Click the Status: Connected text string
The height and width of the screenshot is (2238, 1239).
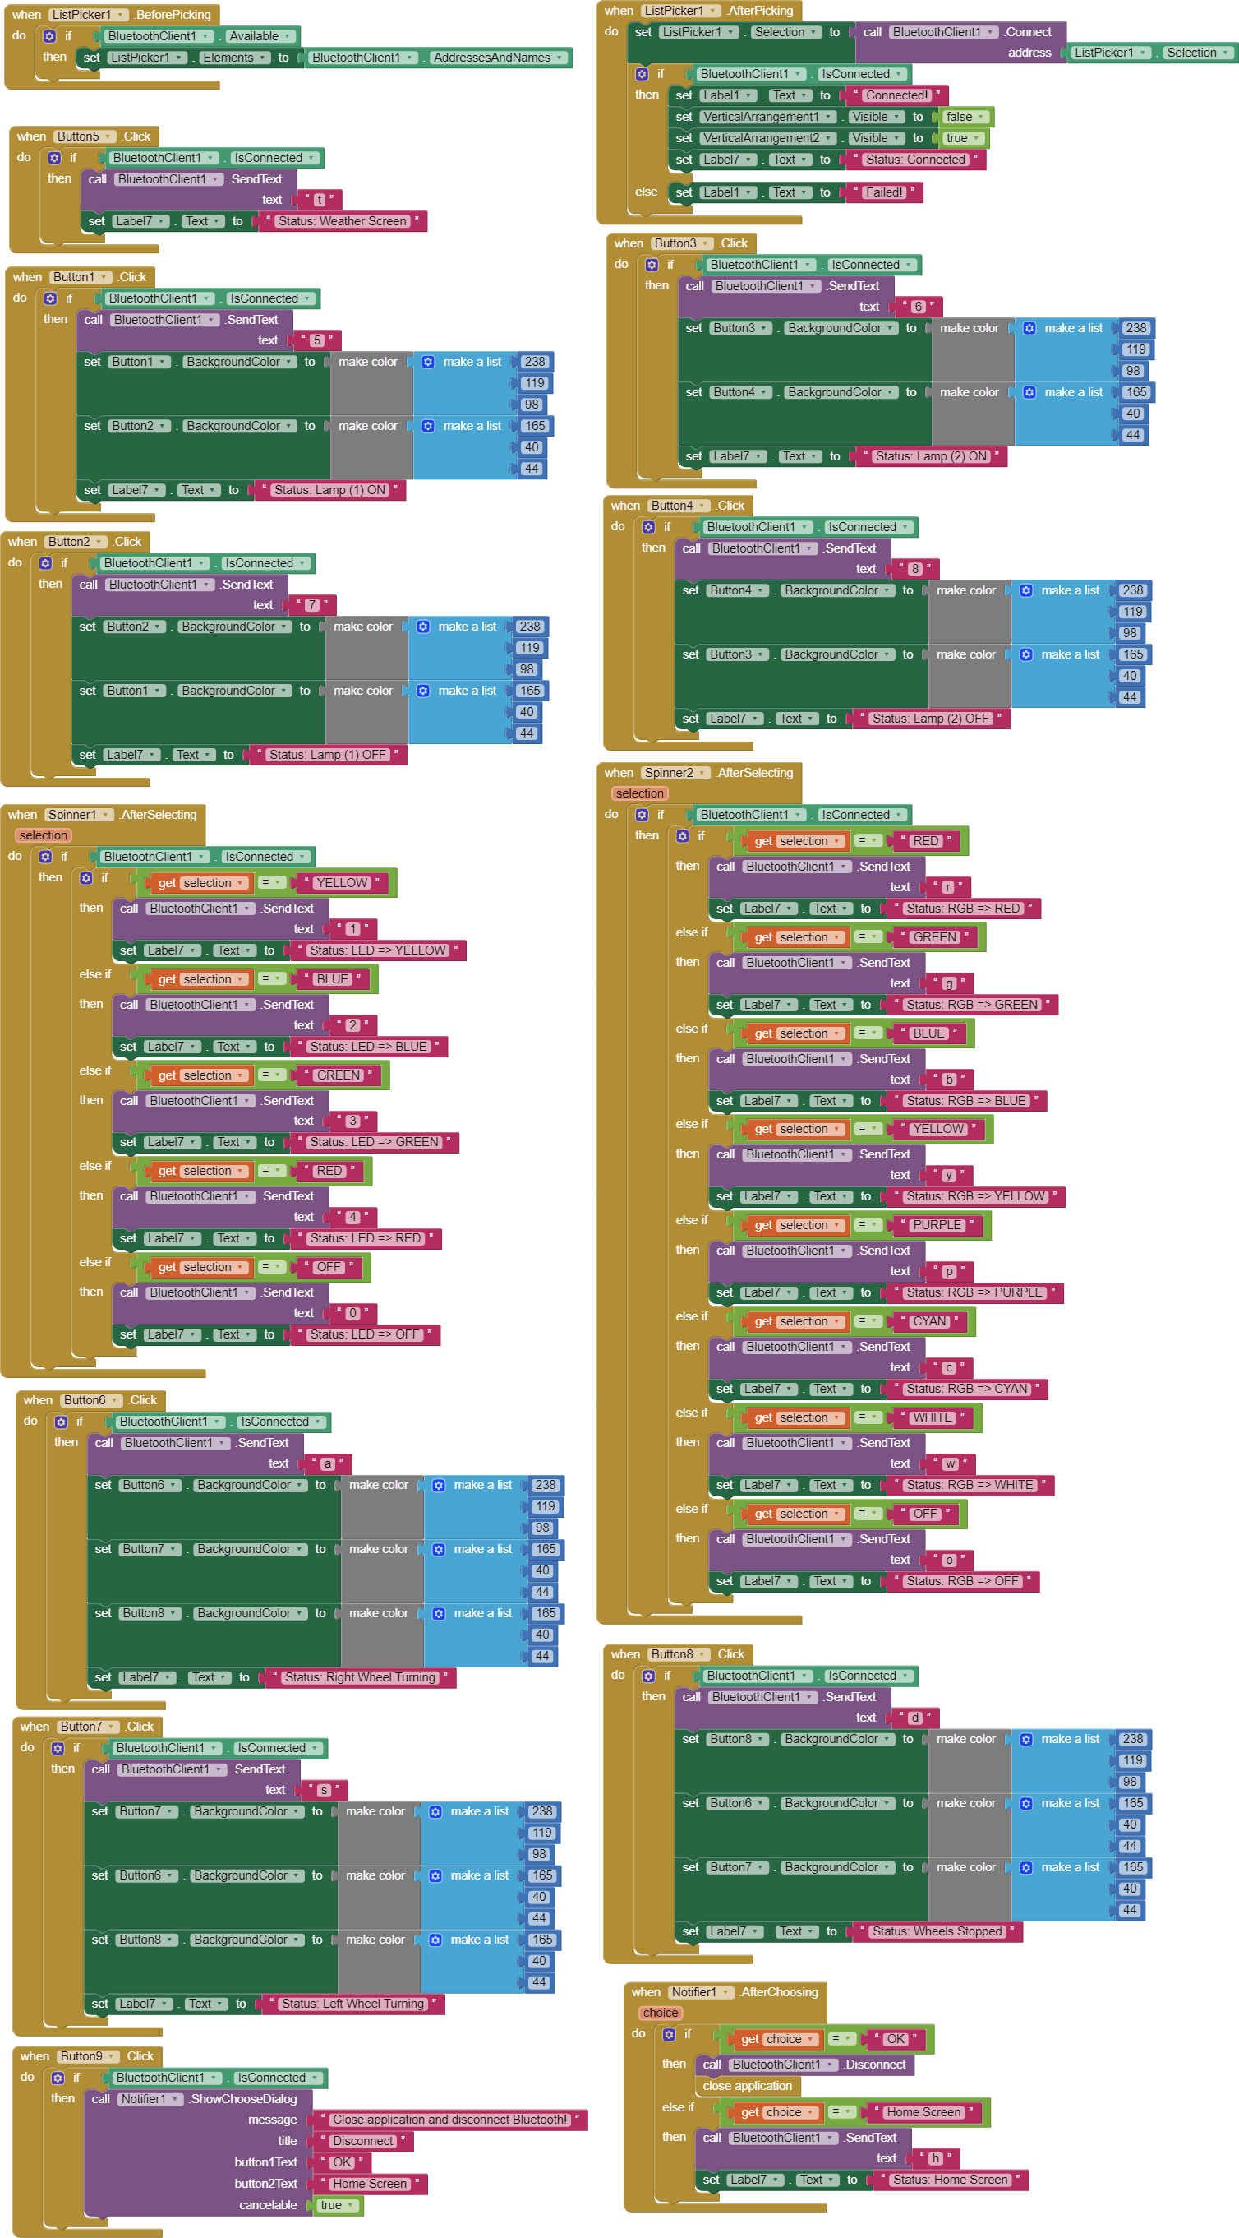[915, 160]
